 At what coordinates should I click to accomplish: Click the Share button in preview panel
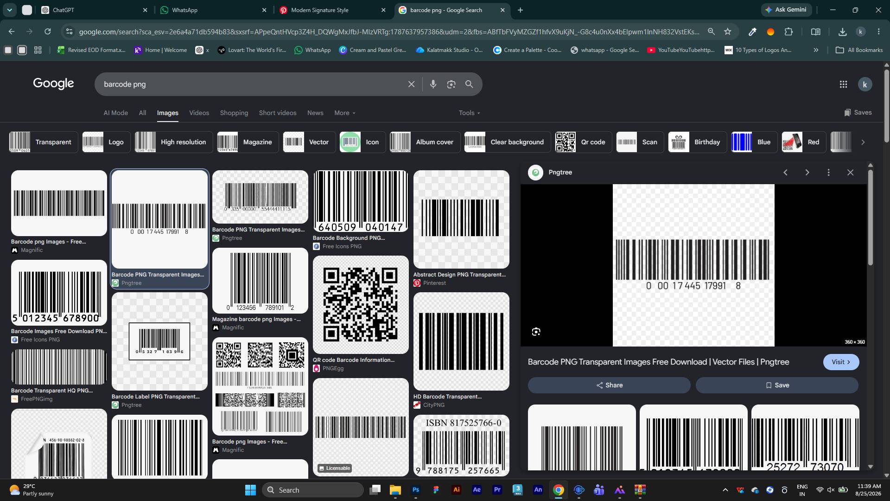(609, 385)
